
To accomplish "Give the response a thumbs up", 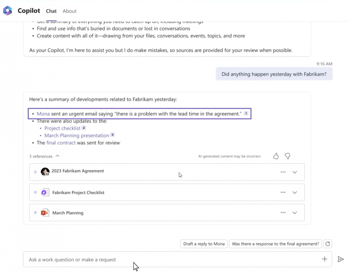I will [x=276, y=156].
